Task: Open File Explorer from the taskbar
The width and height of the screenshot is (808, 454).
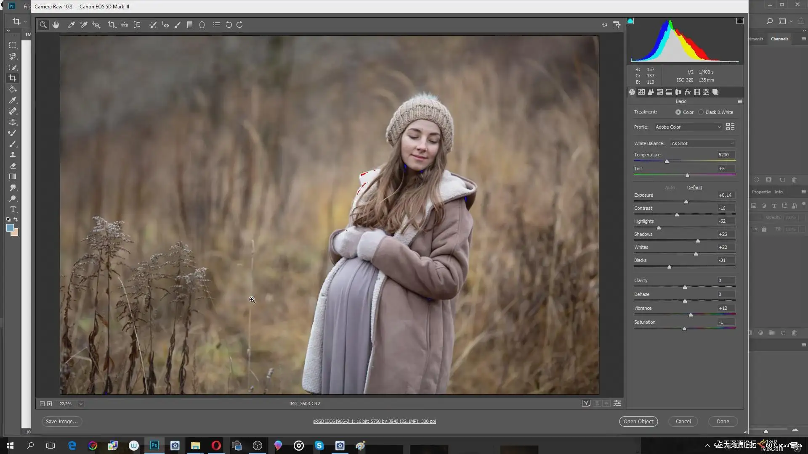Action: (195, 446)
